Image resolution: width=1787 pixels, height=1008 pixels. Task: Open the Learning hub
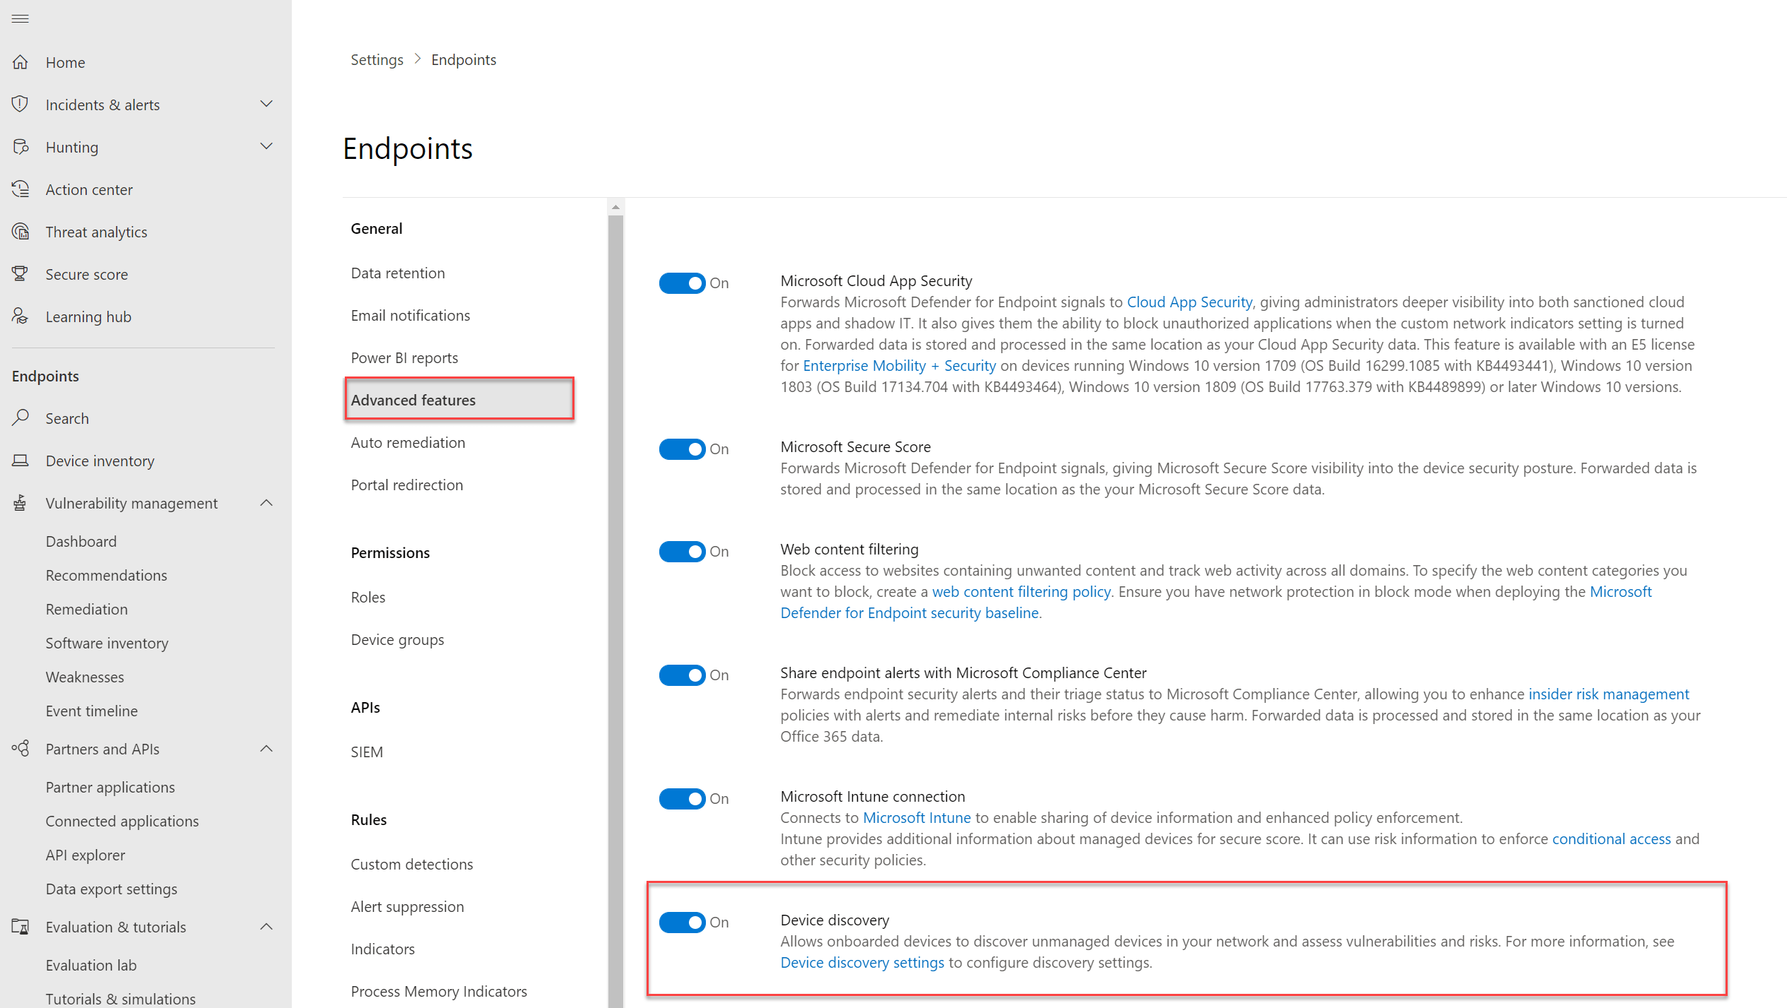pyautogui.click(x=88, y=316)
